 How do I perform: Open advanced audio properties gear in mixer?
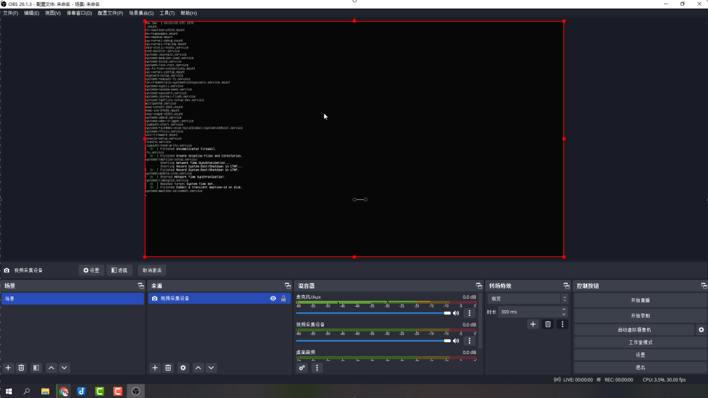click(302, 368)
